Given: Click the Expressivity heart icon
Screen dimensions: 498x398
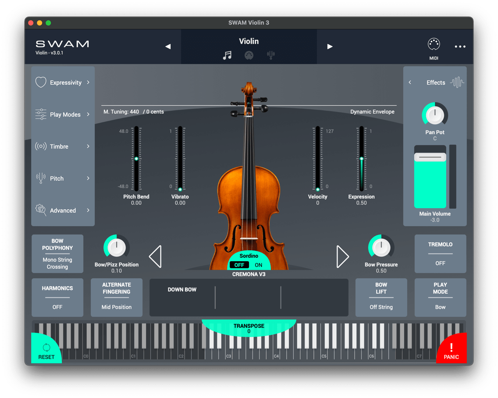Looking at the screenshot, I should pos(41,82).
